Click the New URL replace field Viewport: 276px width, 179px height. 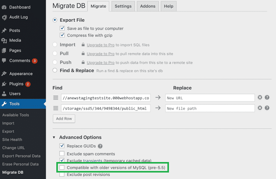coord(210,98)
